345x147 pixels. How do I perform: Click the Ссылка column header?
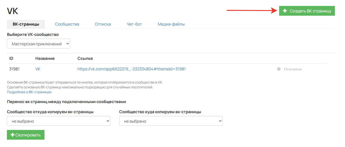[85, 58]
